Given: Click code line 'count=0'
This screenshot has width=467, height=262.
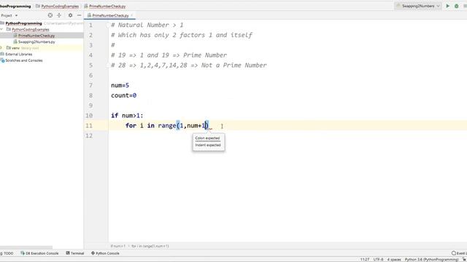Looking at the screenshot, I should pyautogui.click(x=123, y=95).
